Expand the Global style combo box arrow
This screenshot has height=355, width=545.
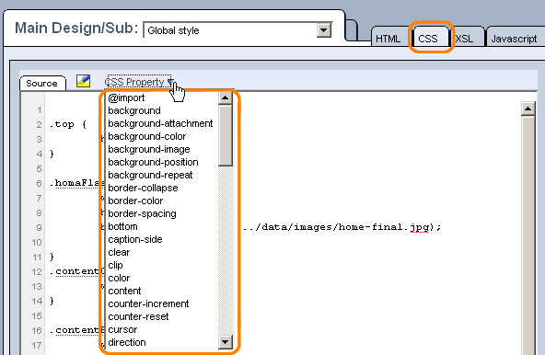click(324, 30)
